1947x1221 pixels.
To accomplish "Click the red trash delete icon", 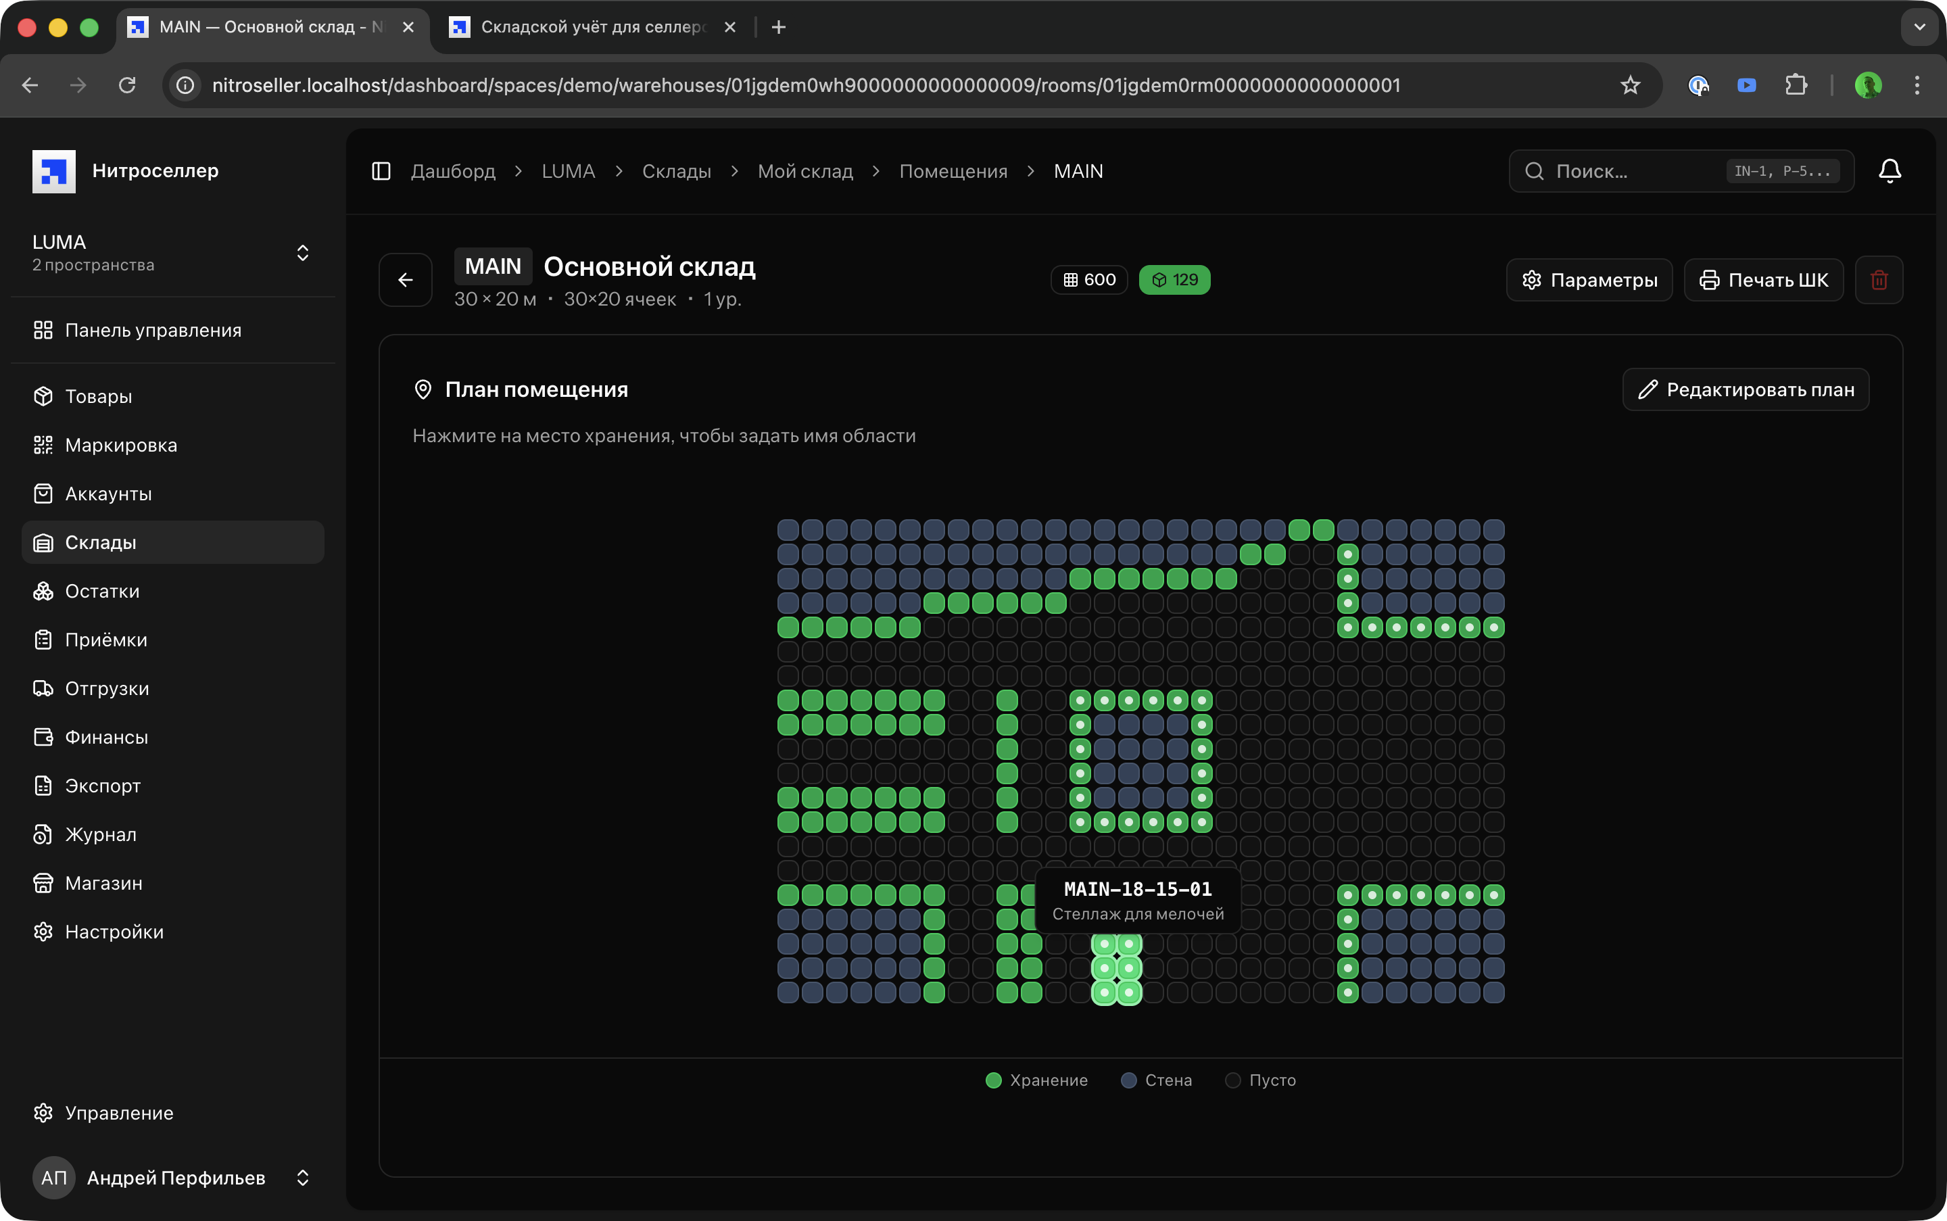I will [1879, 280].
